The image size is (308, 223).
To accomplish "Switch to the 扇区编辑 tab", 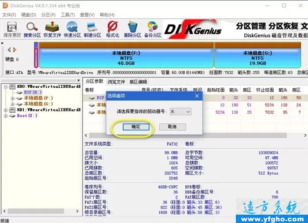I will click(x=138, y=82).
